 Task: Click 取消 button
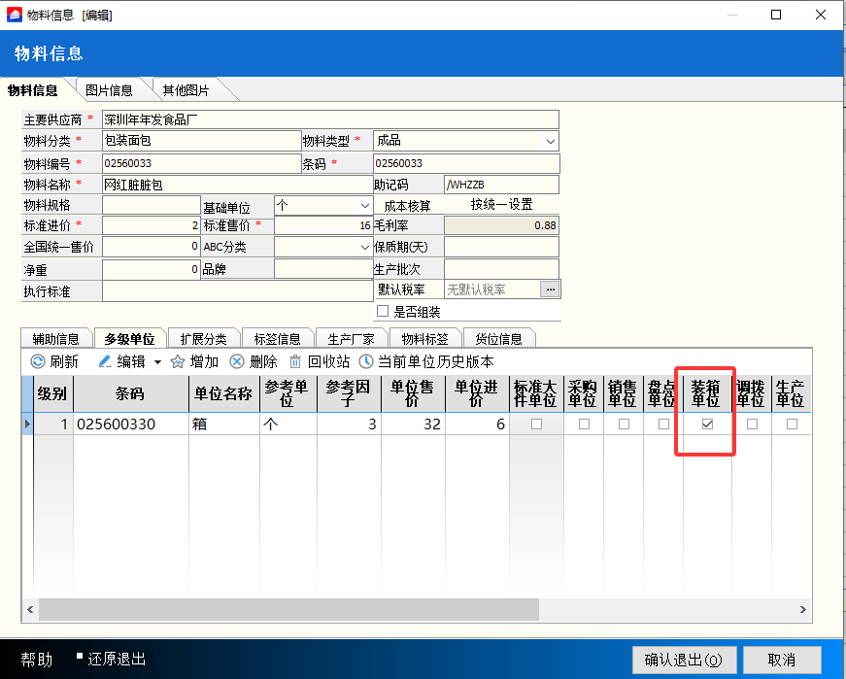click(x=782, y=660)
